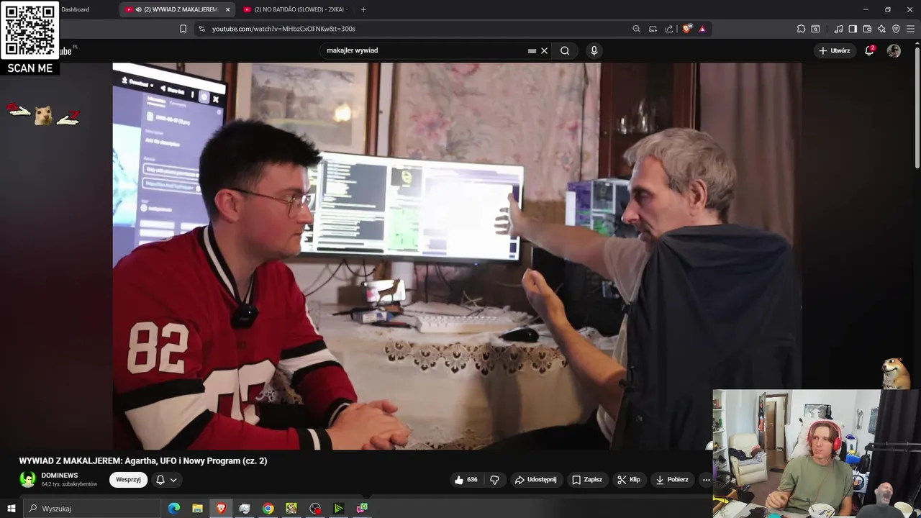This screenshot has width=921, height=518.
Task: Open the Brave VPN shield icon
Action: [896, 29]
